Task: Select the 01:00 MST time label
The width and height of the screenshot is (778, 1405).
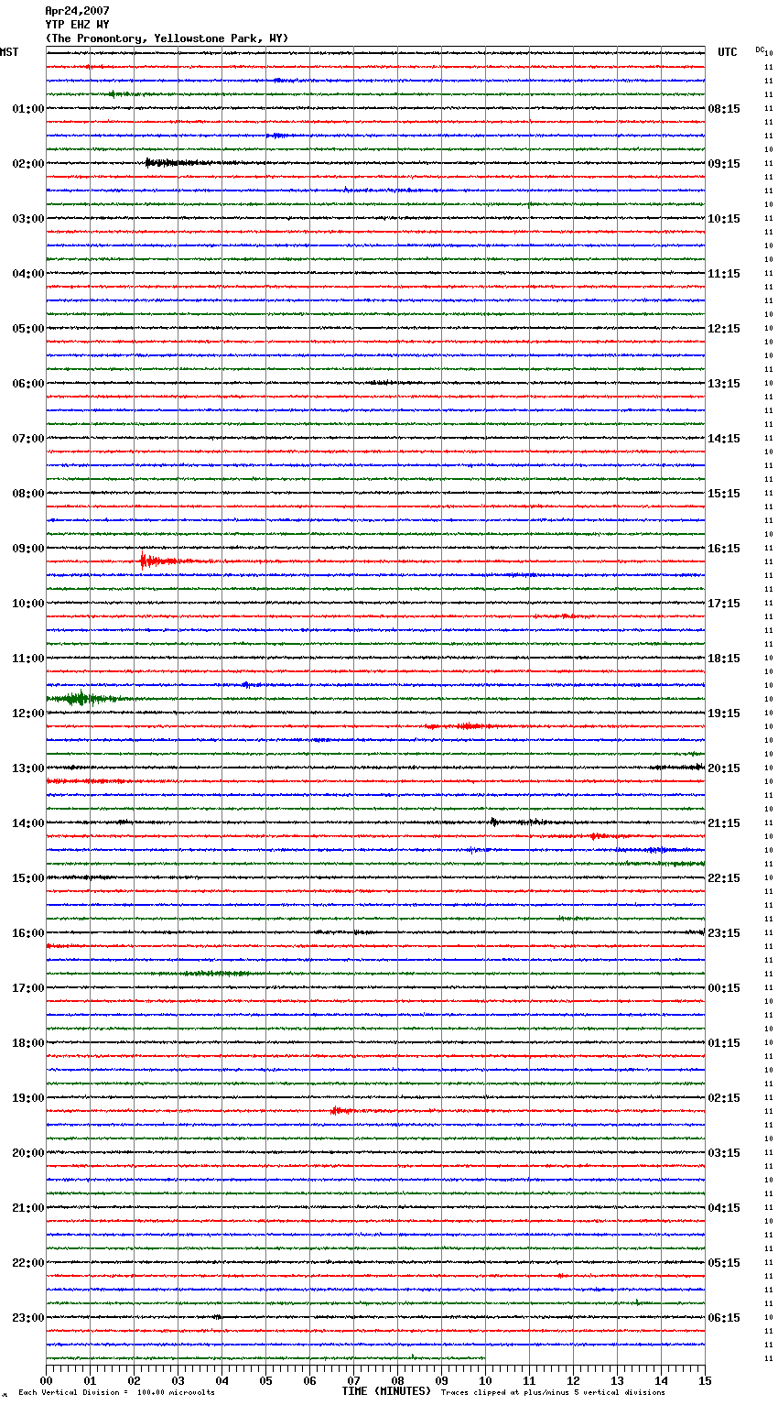Action: pyautogui.click(x=27, y=109)
